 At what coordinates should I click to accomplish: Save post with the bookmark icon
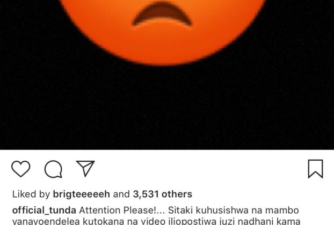click(315, 169)
